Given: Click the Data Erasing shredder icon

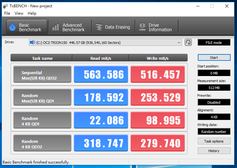Looking at the screenshot, I should (99, 27).
